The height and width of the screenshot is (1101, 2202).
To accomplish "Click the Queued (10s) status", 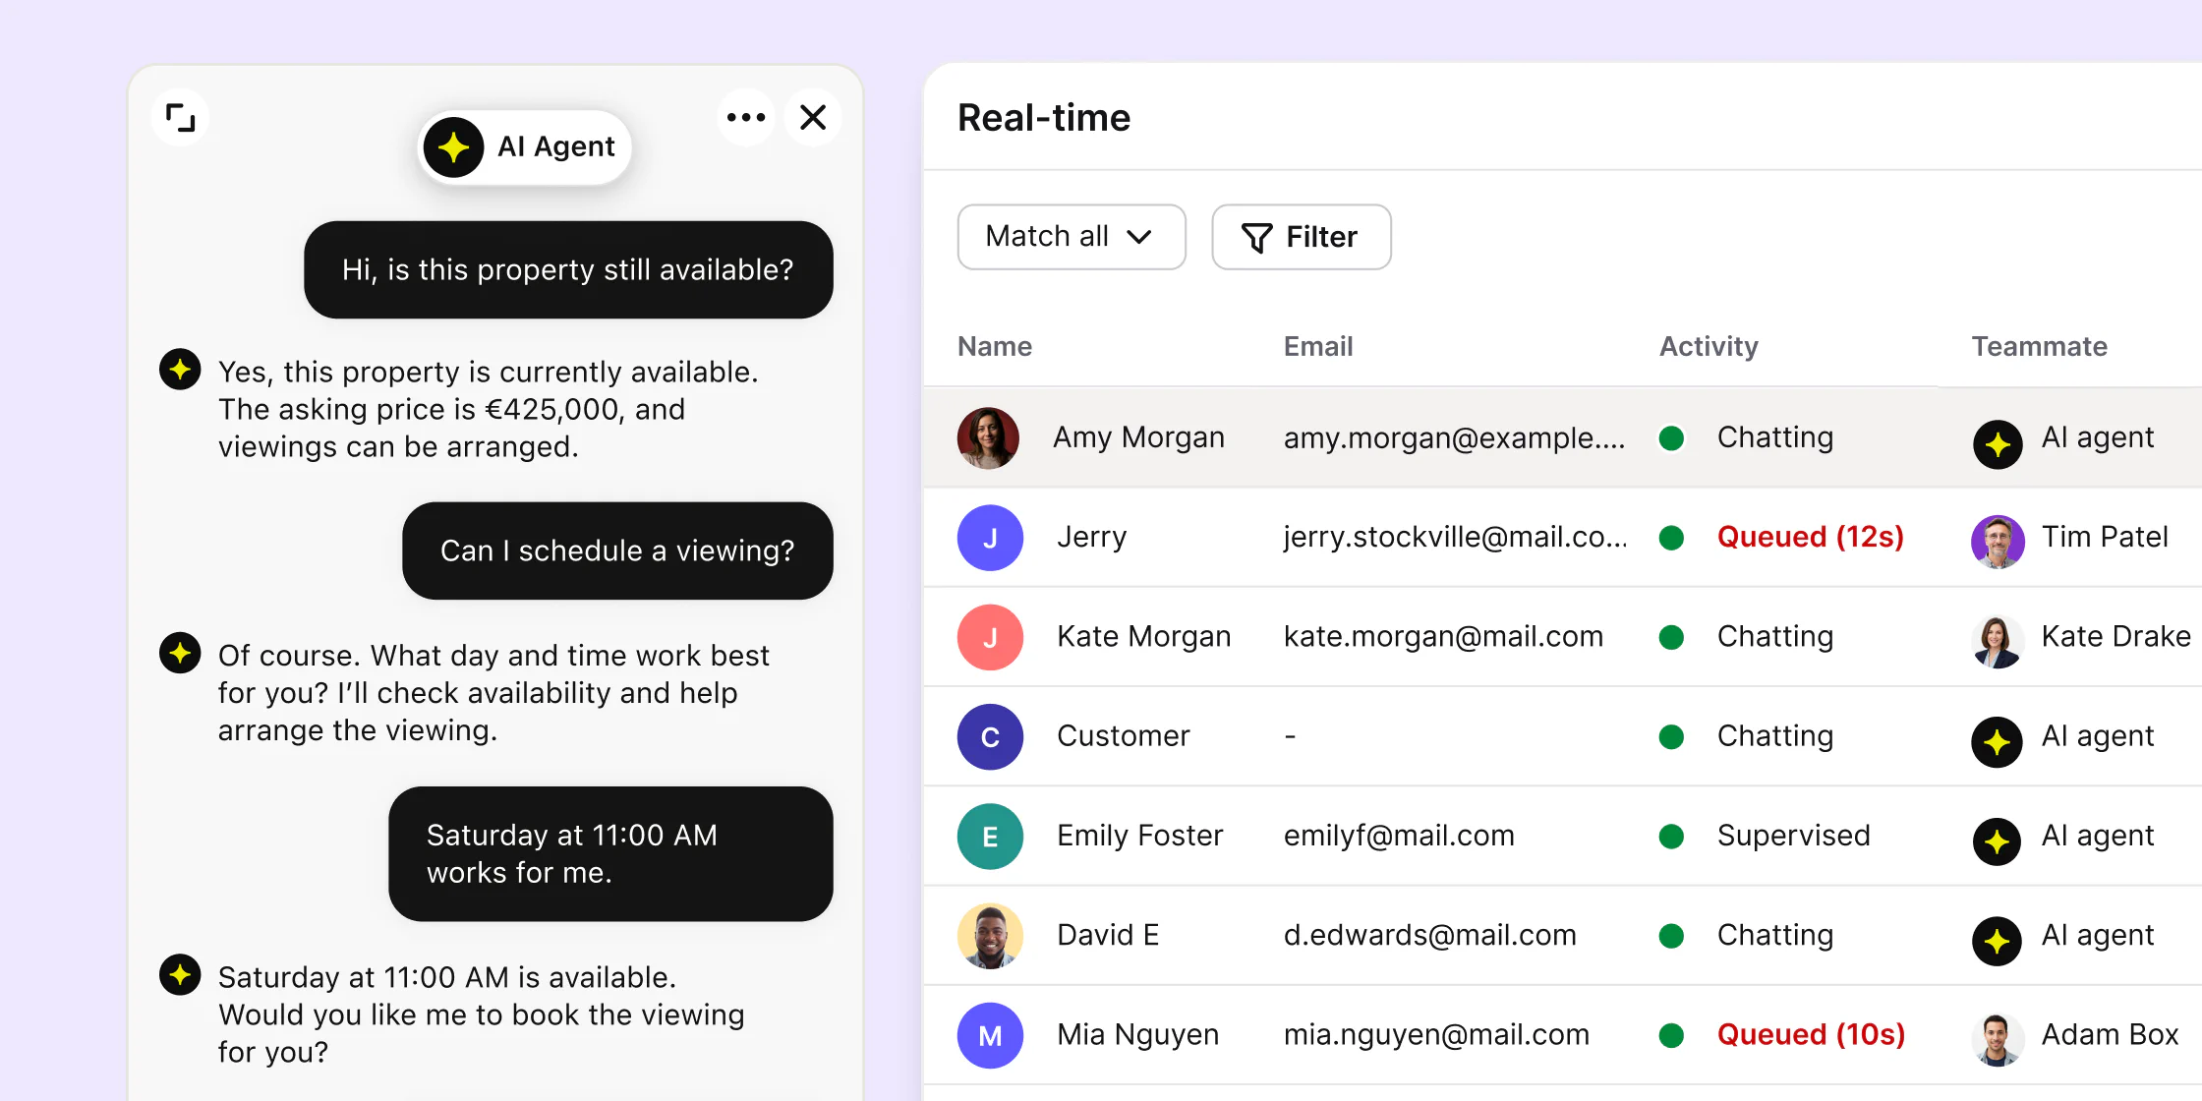I will click(x=1811, y=1035).
